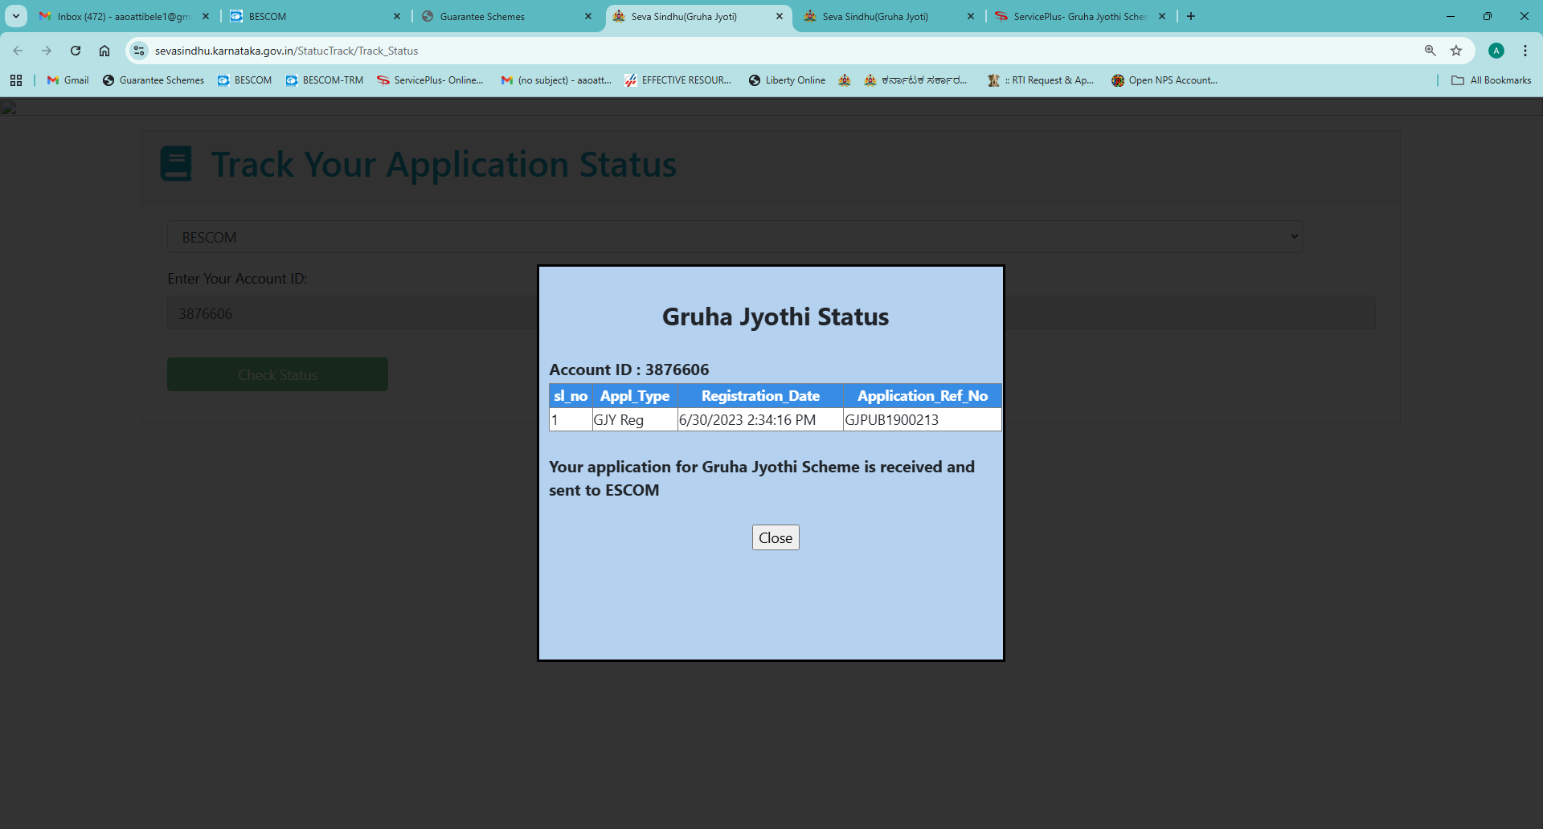Screen dimensions: 1543x829
Task: Expand the tab search dropdown arrow
Action: tap(15, 16)
